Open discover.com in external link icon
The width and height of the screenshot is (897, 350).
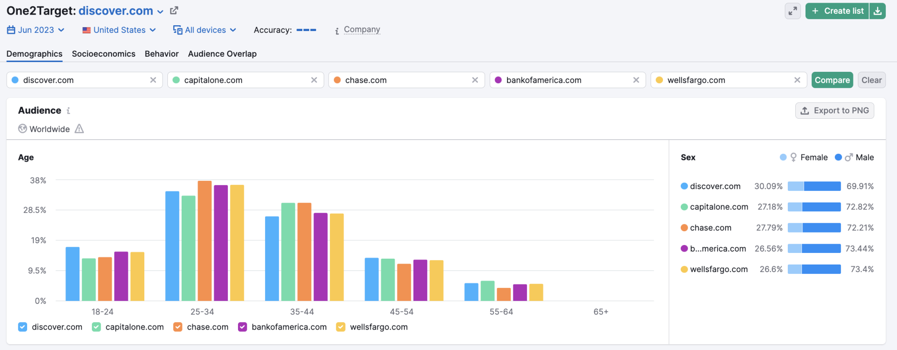pos(174,11)
